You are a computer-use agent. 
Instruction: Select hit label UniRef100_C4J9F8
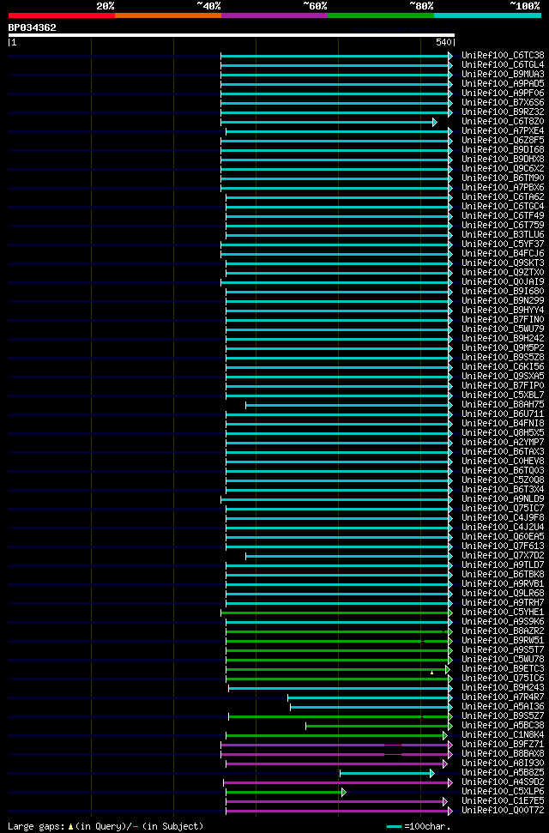tap(503, 518)
